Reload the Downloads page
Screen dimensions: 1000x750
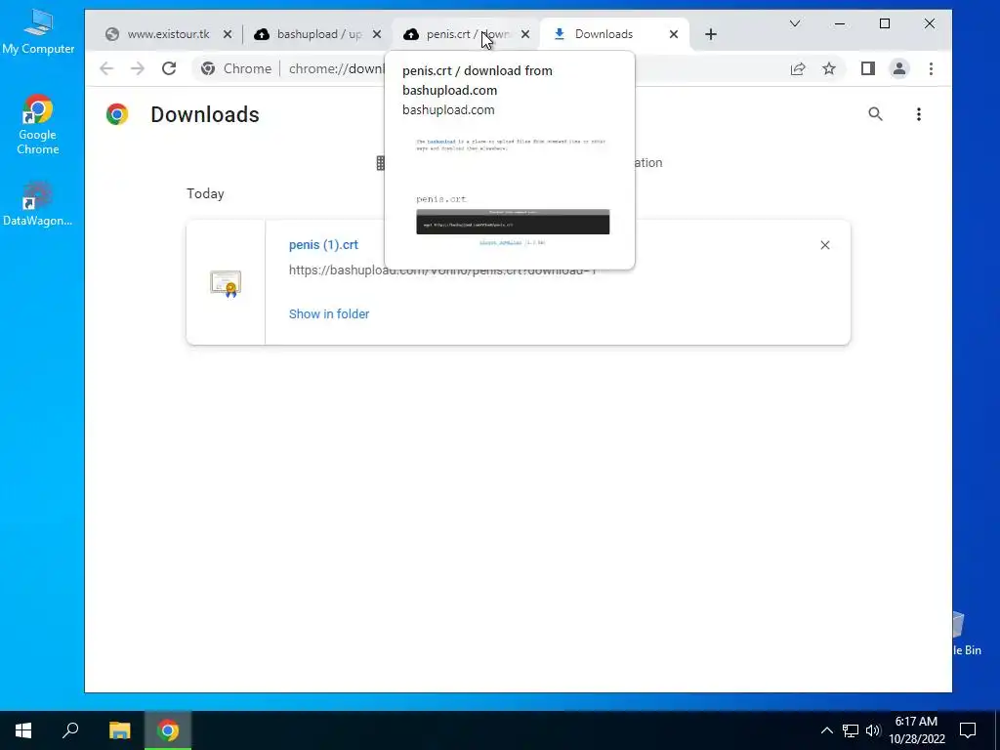(169, 69)
